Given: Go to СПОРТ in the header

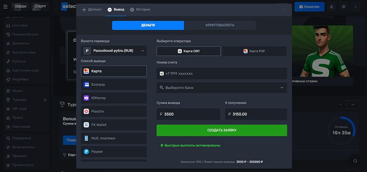Looking at the screenshot, I should pyautogui.click(x=40, y=6).
